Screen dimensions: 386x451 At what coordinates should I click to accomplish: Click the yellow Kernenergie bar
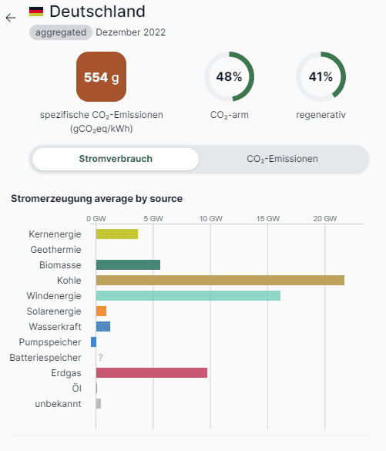tap(117, 234)
